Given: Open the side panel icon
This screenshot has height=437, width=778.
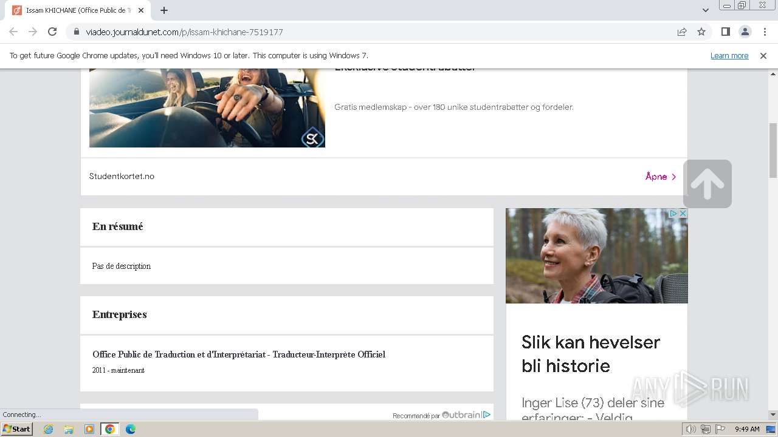Looking at the screenshot, I should 725,32.
